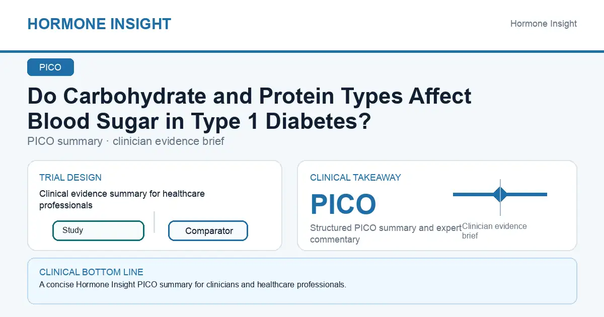The height and width of the screenshot is (317, 604).
Task: Click the Clinician evidence brief caption under plot
Action: coord(494,231)
